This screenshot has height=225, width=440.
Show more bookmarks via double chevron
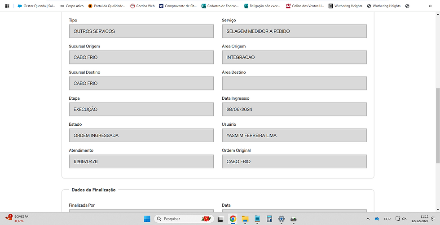click(430, 6)
